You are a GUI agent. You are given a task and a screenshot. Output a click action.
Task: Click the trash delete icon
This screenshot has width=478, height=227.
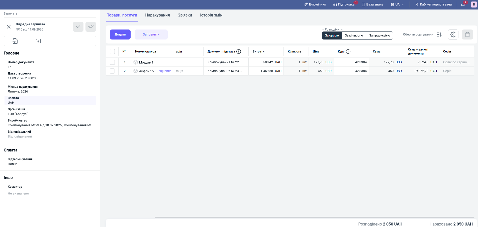467,34
